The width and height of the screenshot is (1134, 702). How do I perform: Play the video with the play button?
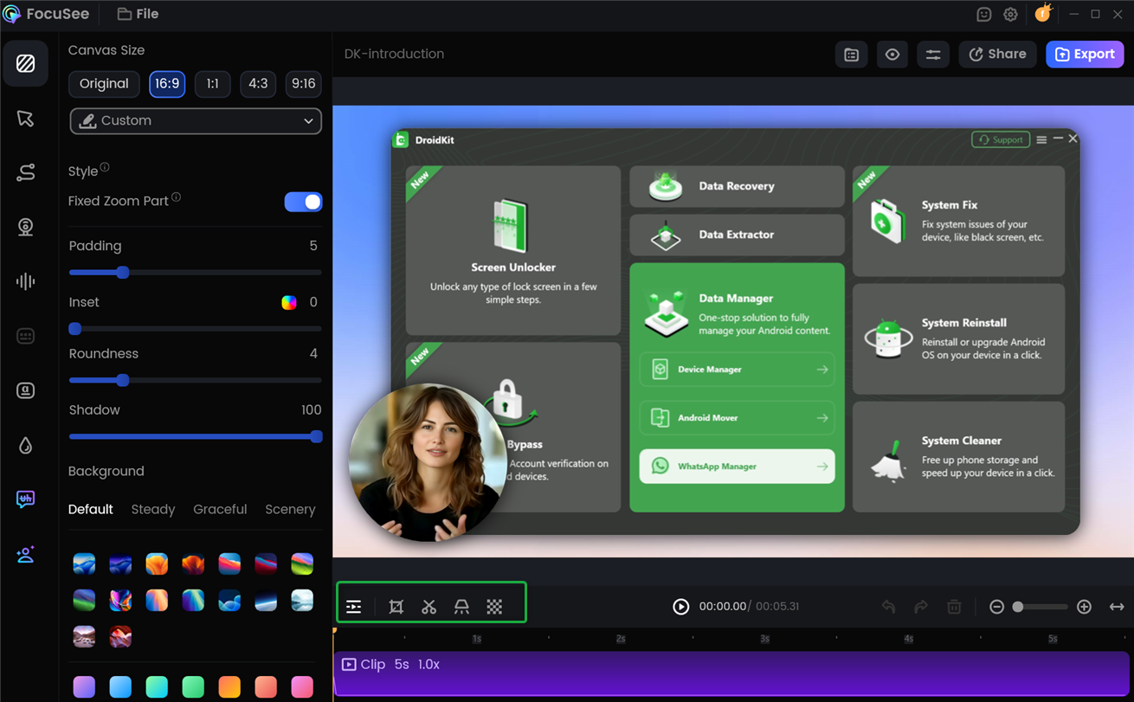(681, 606)
